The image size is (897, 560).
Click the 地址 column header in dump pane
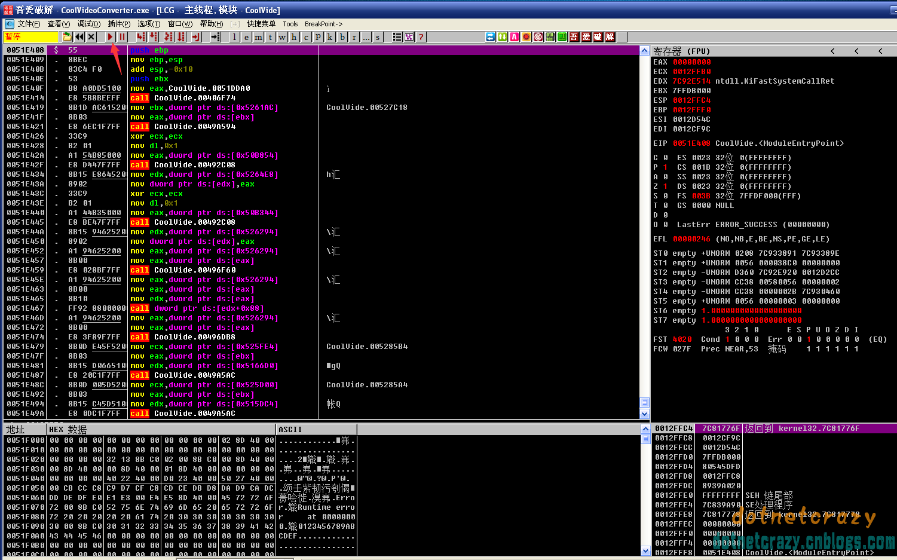click(x=25, y=429)
